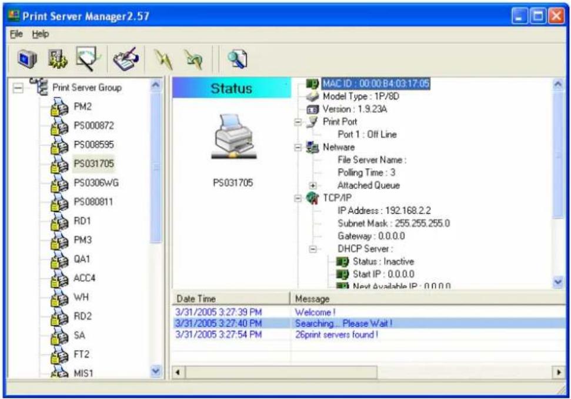Select the '26print servers found !' log row

coord(369,334)
